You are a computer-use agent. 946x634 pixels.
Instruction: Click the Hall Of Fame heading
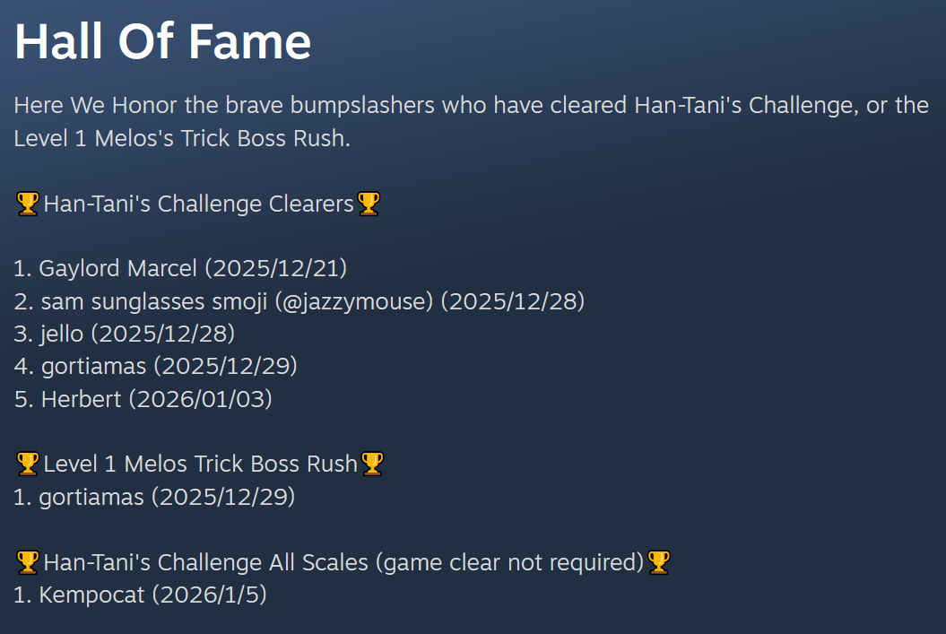coord(162,41)
